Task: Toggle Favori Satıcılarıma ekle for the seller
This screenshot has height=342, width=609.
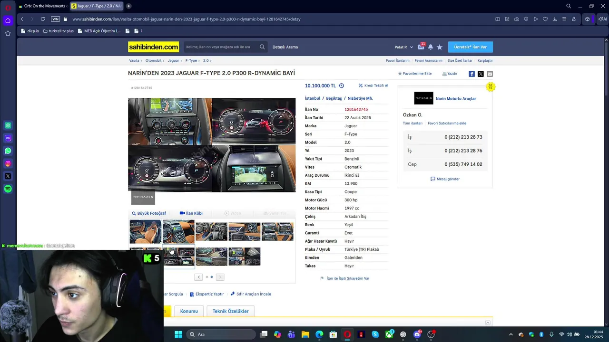Action: [447, 123]
